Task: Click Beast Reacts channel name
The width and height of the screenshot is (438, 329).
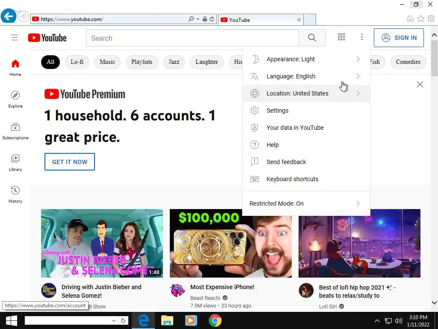Action: (x=205, y=298)
